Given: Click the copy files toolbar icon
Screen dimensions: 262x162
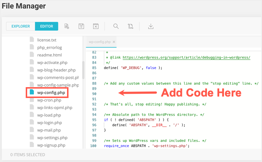Looking at the screenshot, I should pyautogui.click(x=130, y=26).
